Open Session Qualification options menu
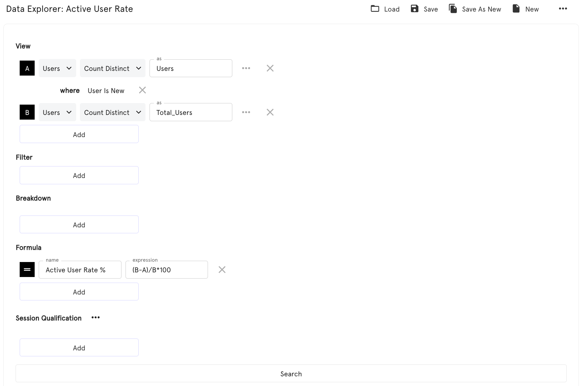582x386 pixels. [x=96, y=318]
